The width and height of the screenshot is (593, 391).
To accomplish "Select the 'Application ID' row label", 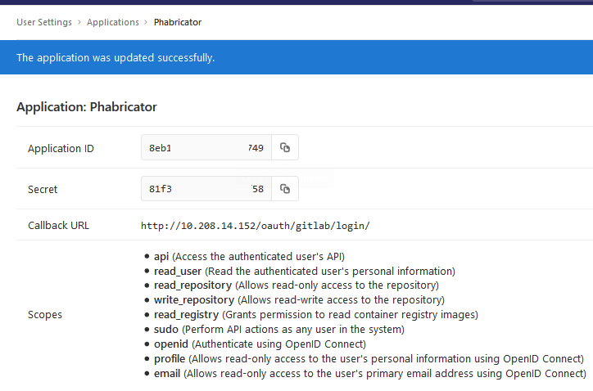I will [x=61, y=149].
